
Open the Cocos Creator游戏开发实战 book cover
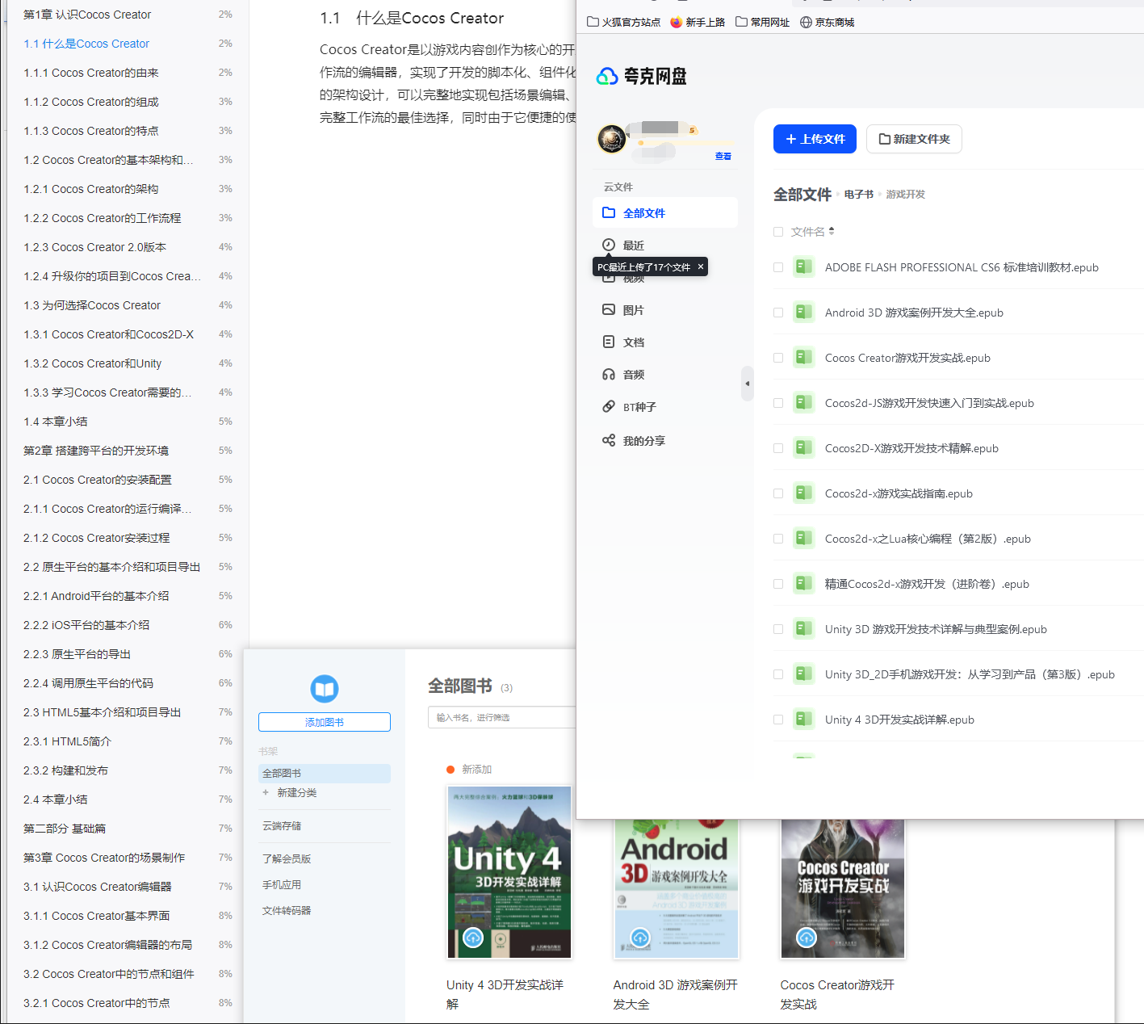(843, 888)
